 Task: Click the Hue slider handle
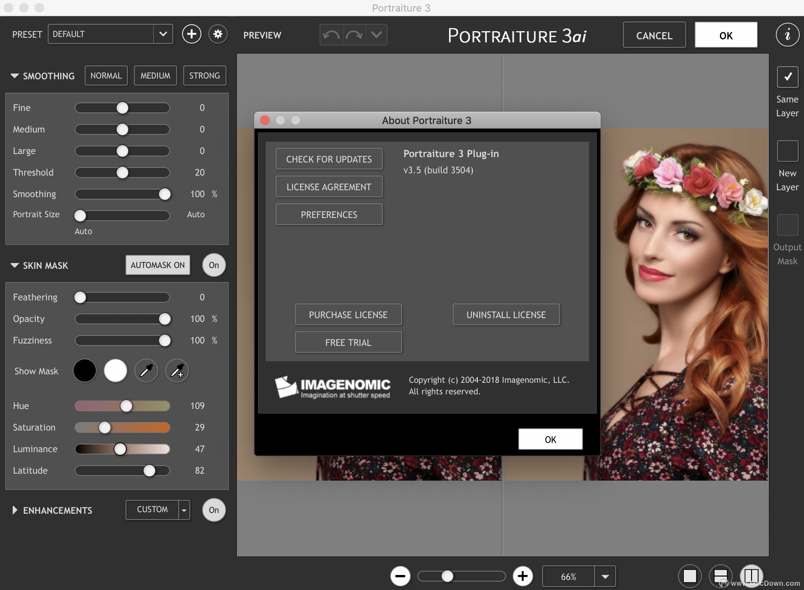coord(126,406)
